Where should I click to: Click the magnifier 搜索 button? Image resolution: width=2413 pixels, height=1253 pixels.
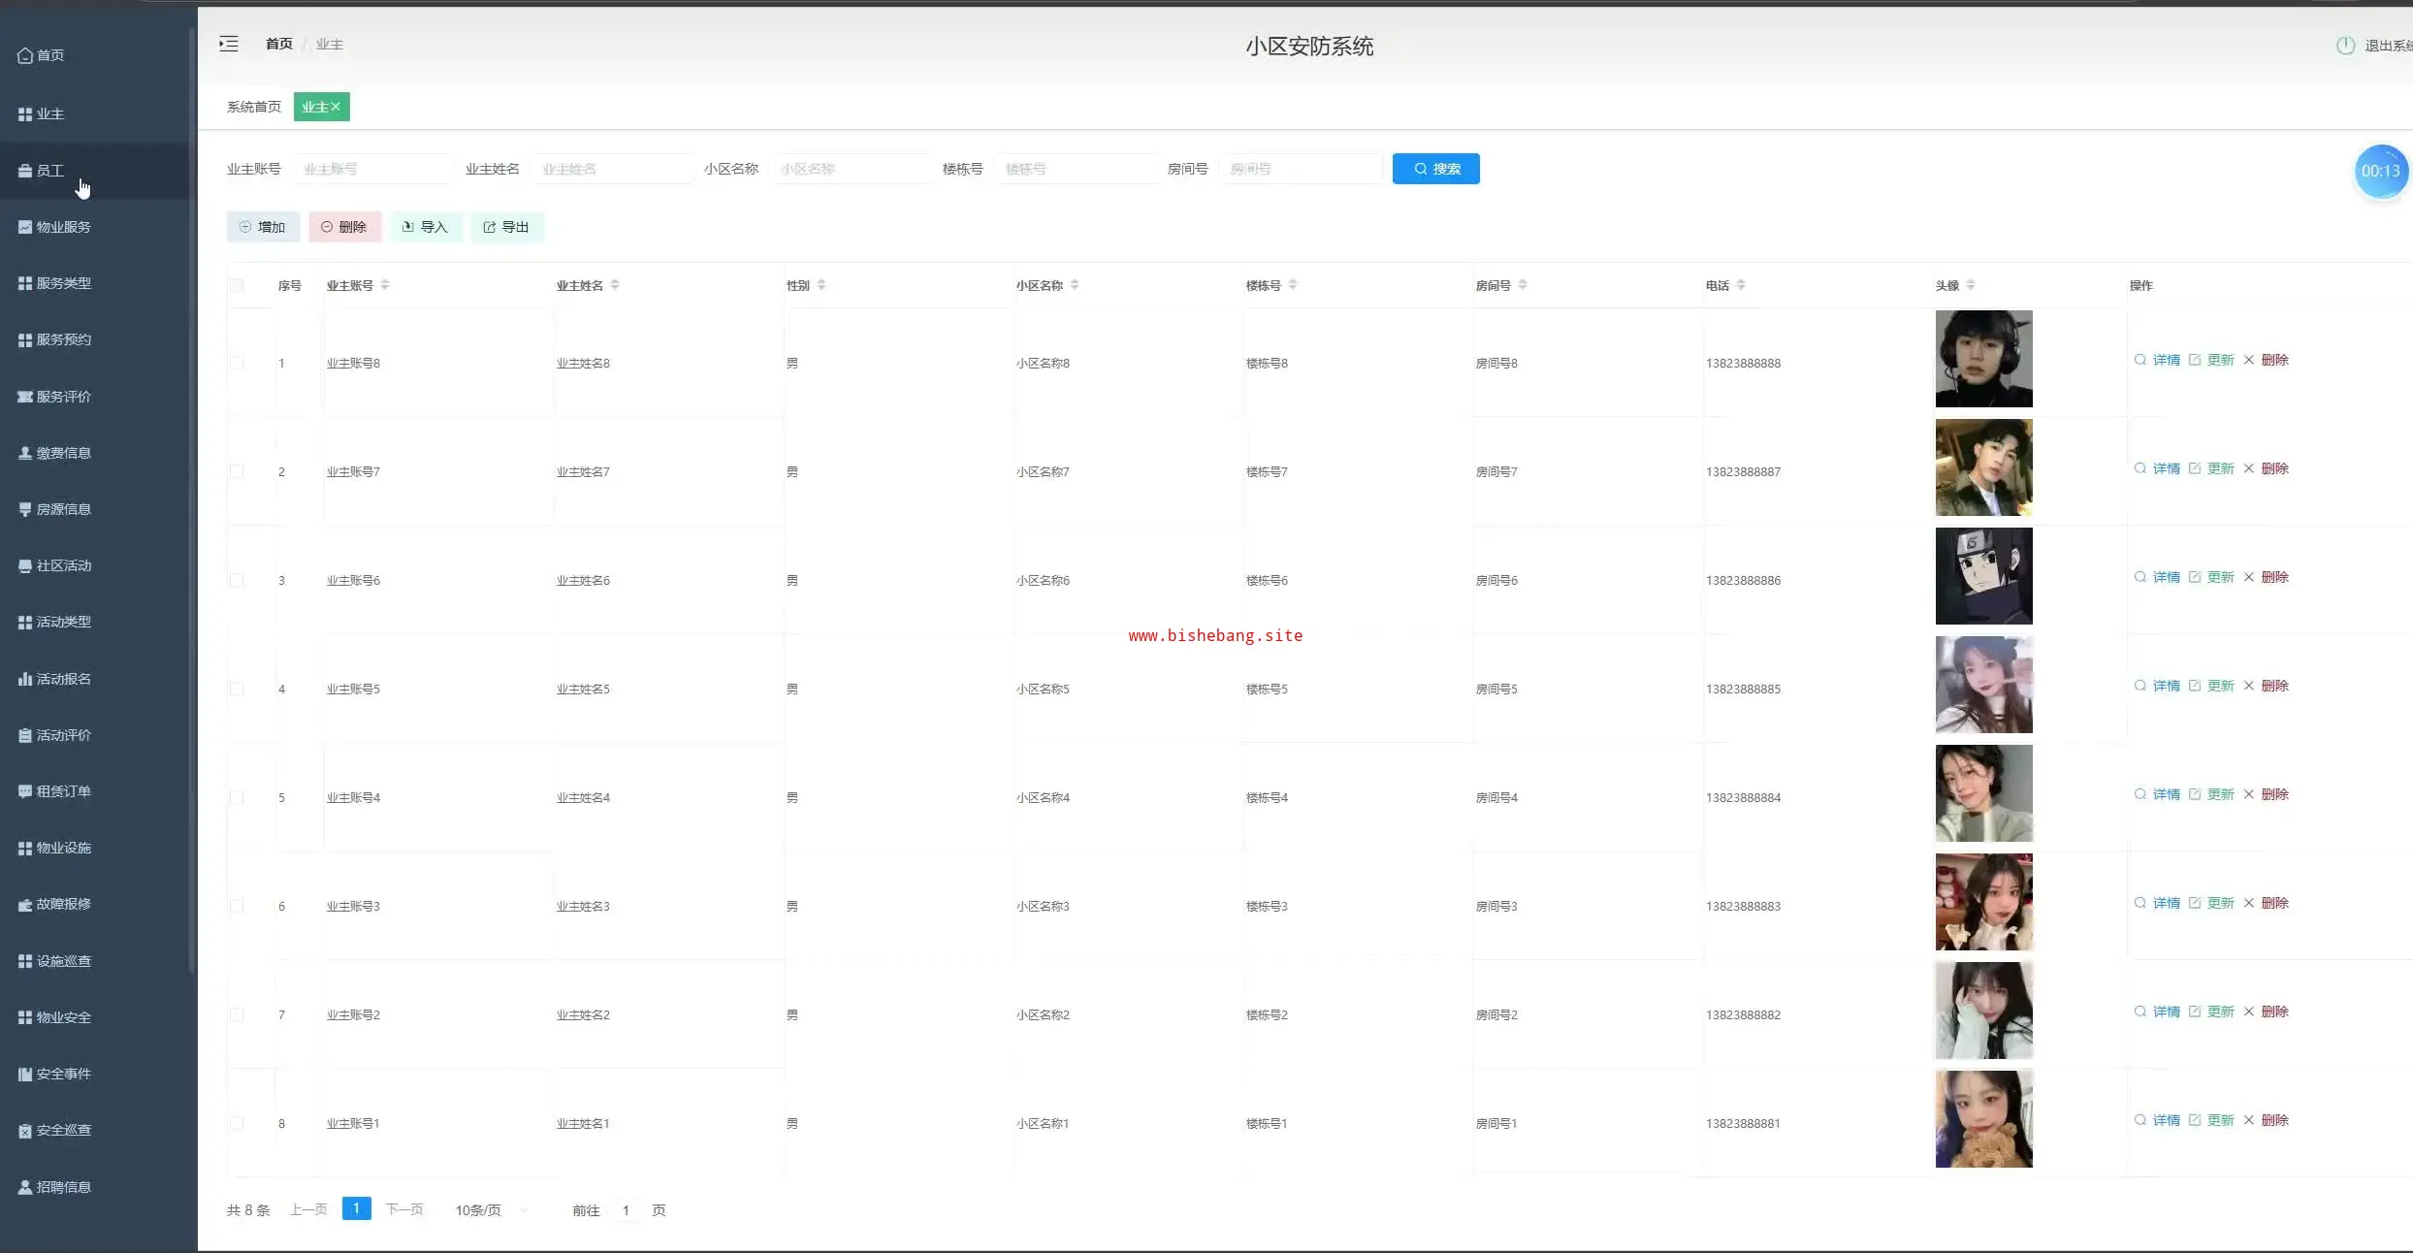[1435, 169]
